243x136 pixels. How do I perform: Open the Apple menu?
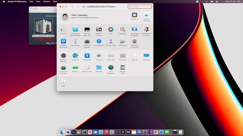pyautogui.click(x=4, y=2)
